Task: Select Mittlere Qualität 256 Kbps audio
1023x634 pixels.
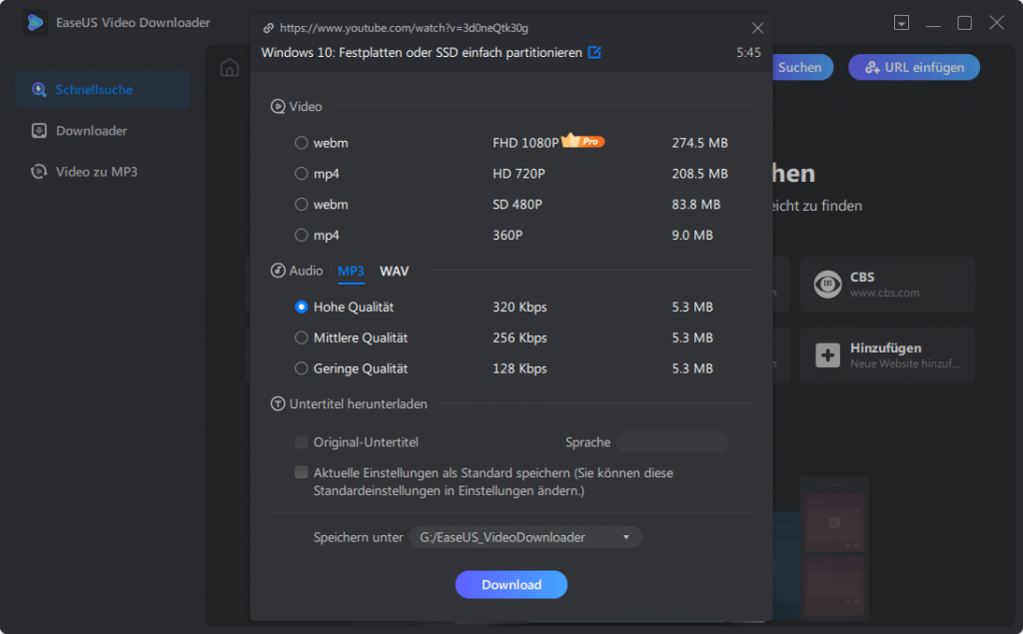Action: [x=301, y=337]
